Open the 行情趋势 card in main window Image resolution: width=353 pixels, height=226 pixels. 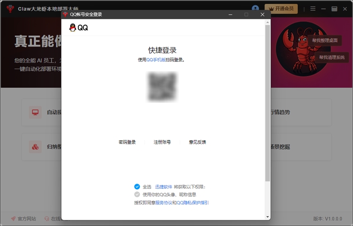point(301,112)
